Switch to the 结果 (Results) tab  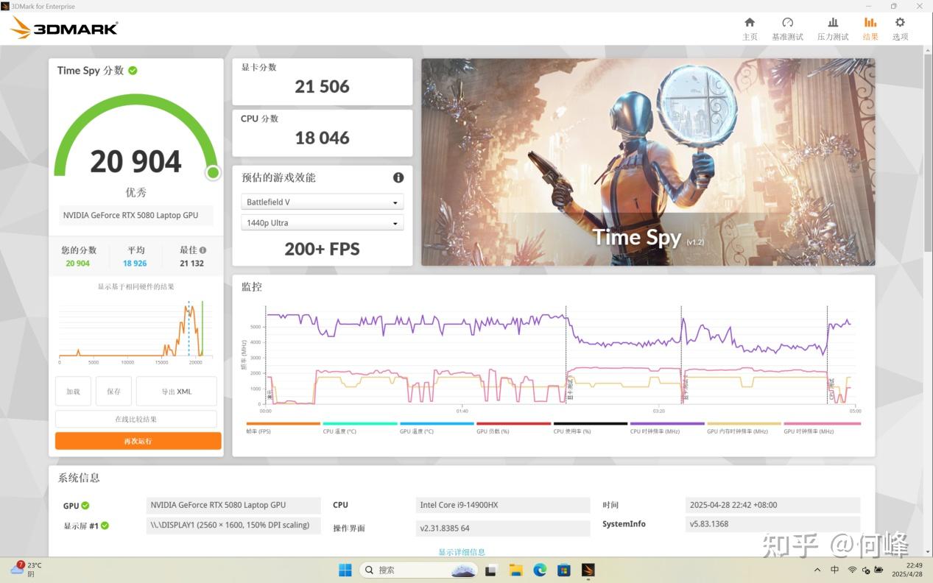(870, 28)
